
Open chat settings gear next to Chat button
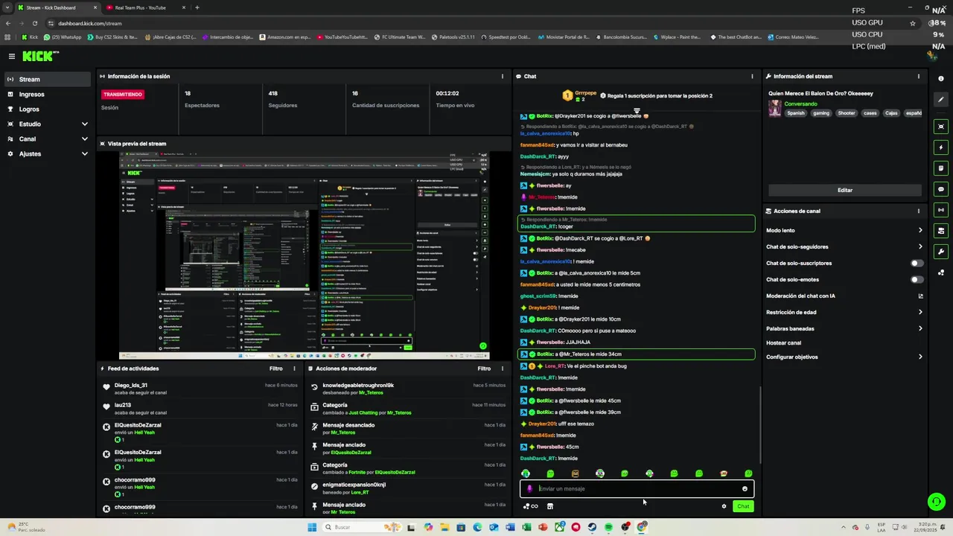pos(724,506)
